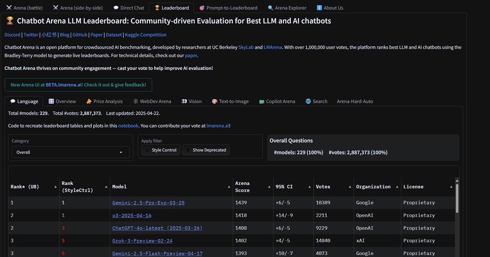
Task: Select the Leaderboard tab
Action: point(171,8)
